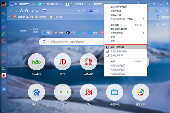Screen dimensions: 170x113
Task: Select 固定 to pin the tab
Action: 126,41
